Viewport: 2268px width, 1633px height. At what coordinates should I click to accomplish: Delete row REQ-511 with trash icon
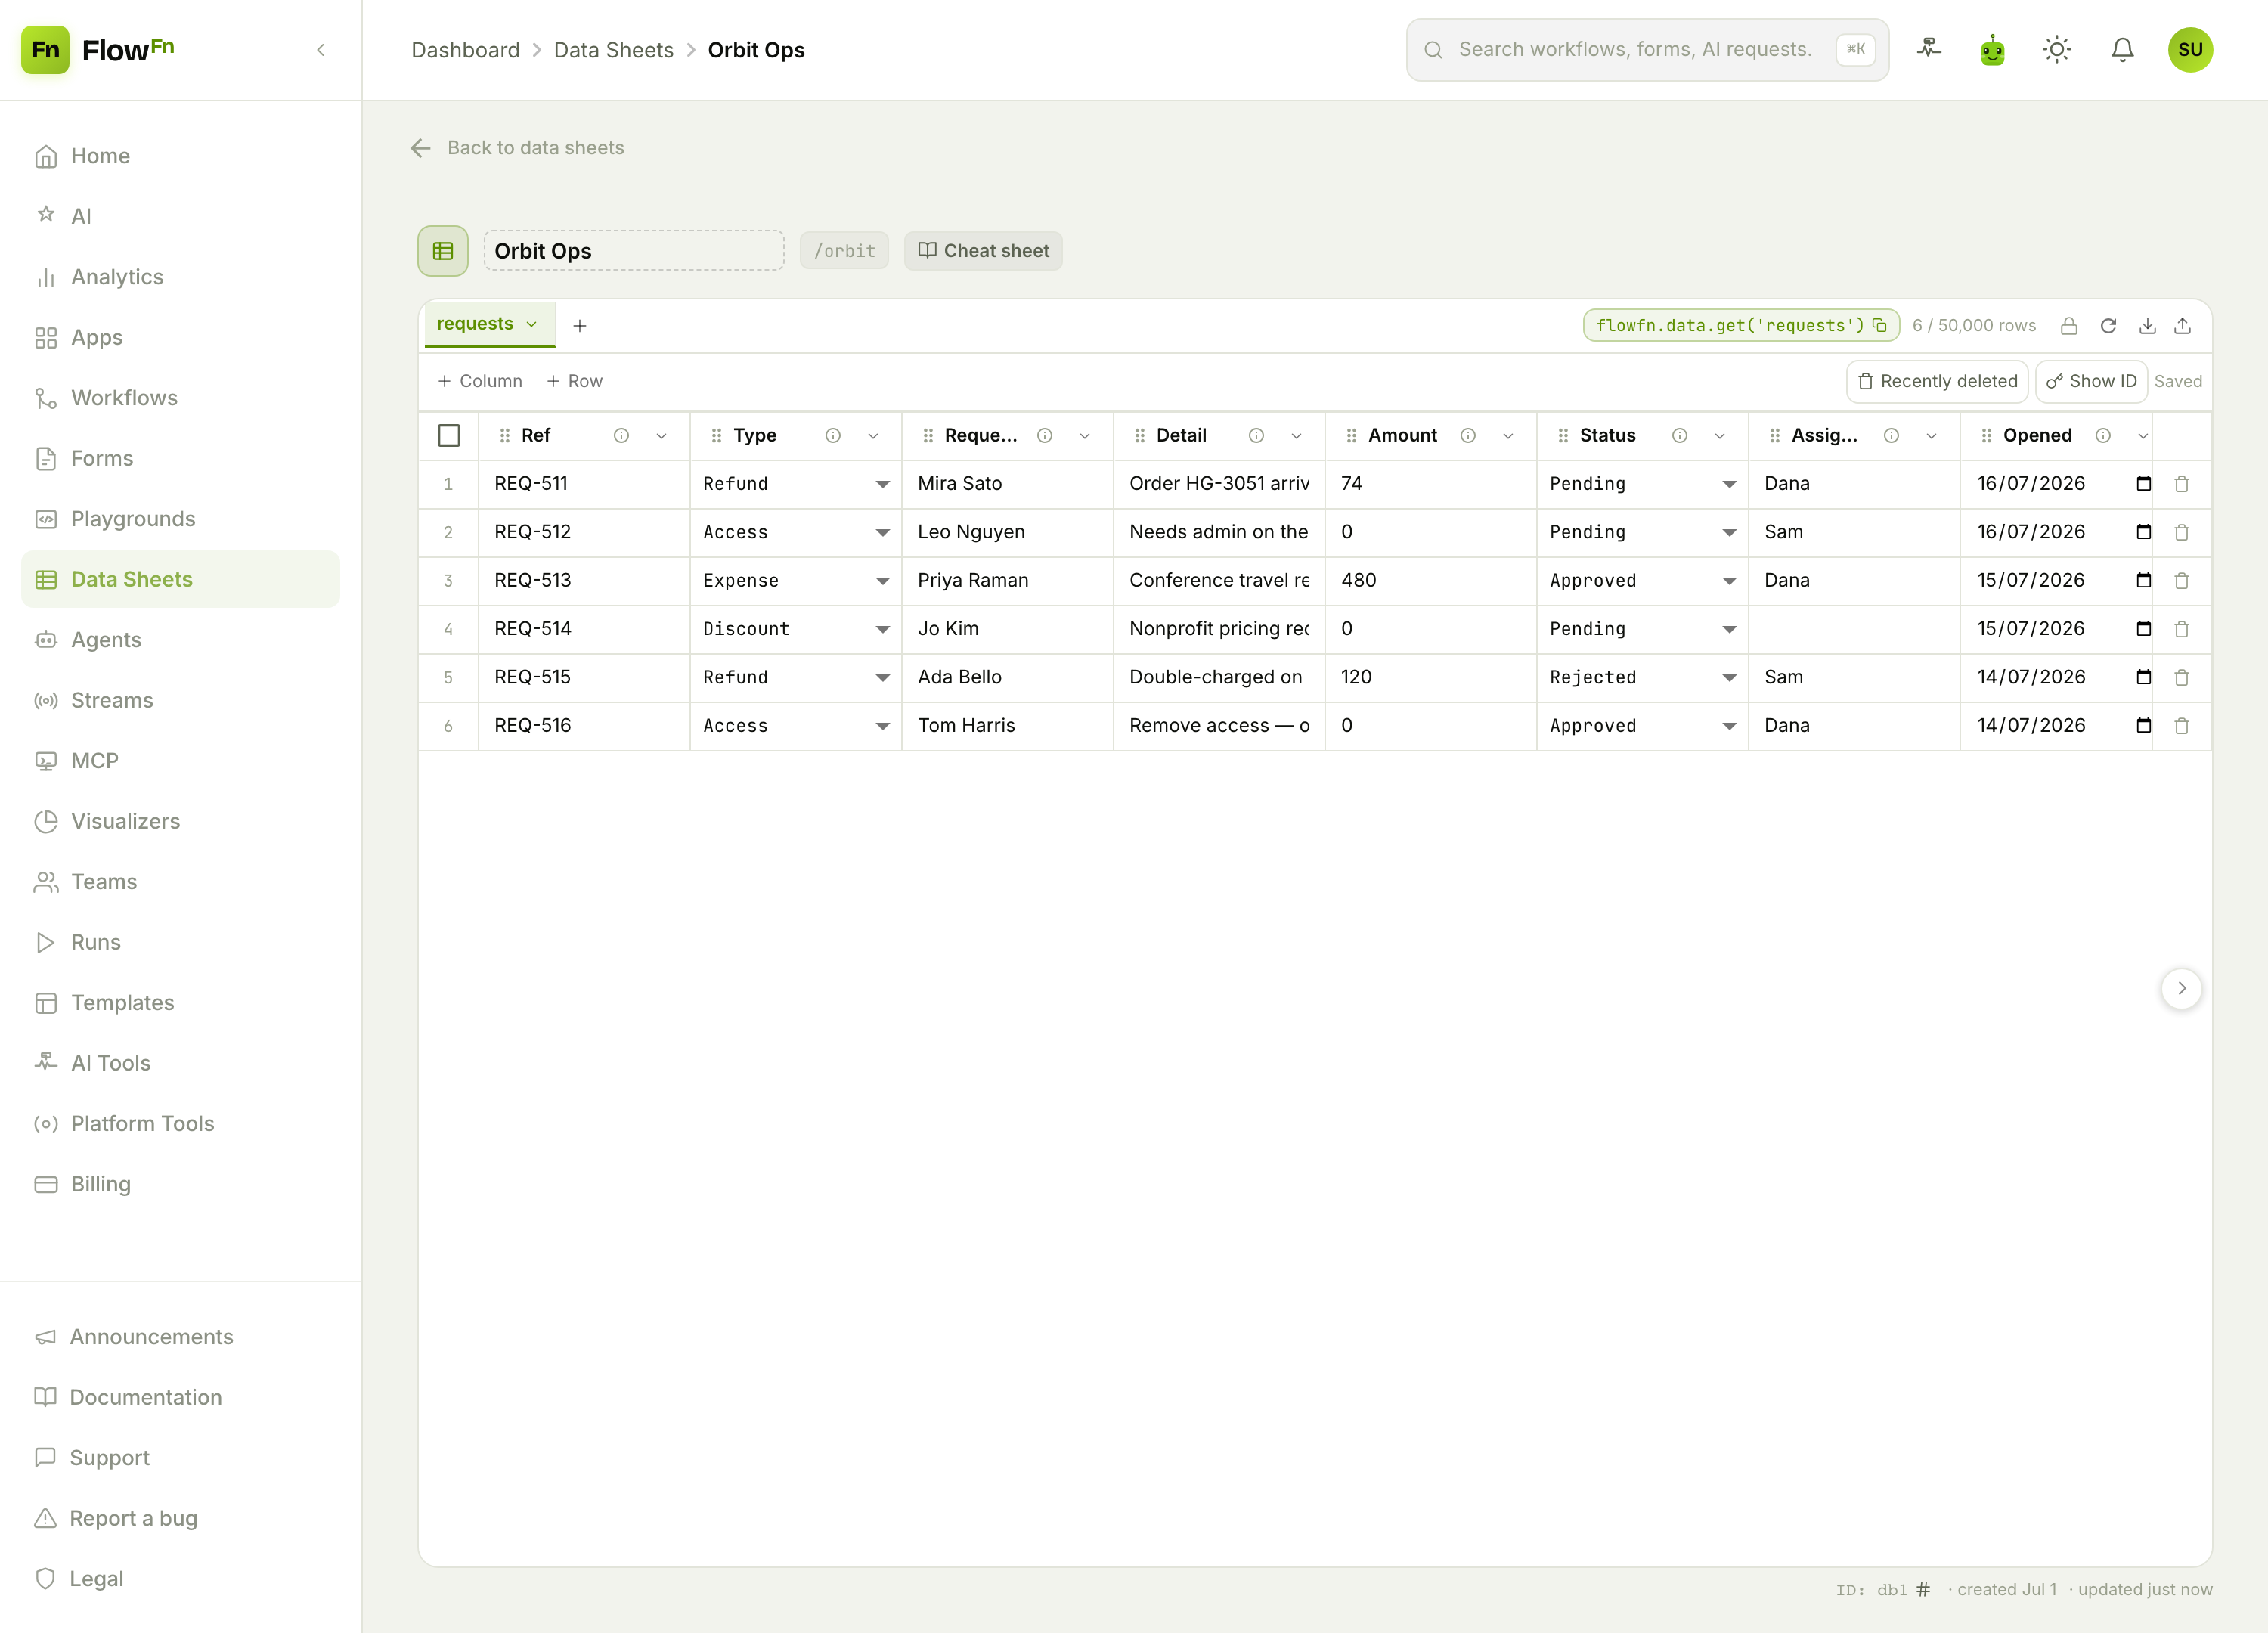[x=2182, y=484]
